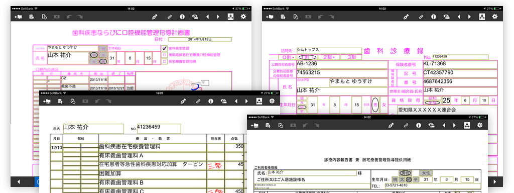The height and width of the screenshot is (193, 514).
Task: Select the 3割 option in 歯科診療録
Action: click(x=351, y=57)
